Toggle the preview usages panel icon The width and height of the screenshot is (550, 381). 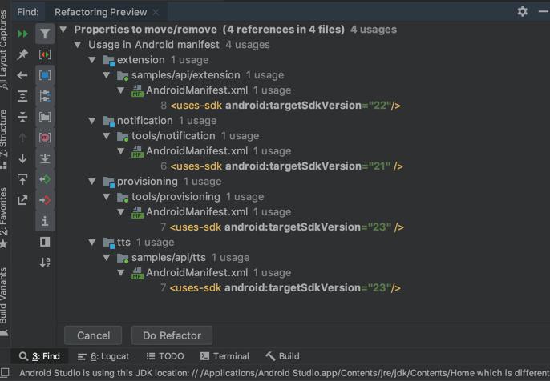[45, 242]
